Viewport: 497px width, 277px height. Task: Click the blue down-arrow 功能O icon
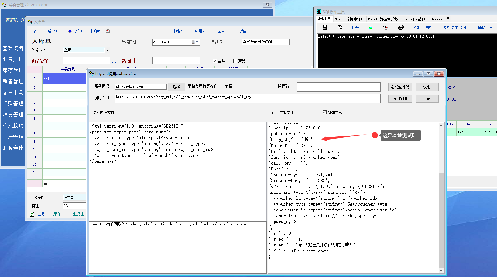(70, 31)
